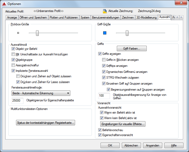Open the 3D-Modellierung tab
This screenshot has width=189, height=152.
point(146,17)
